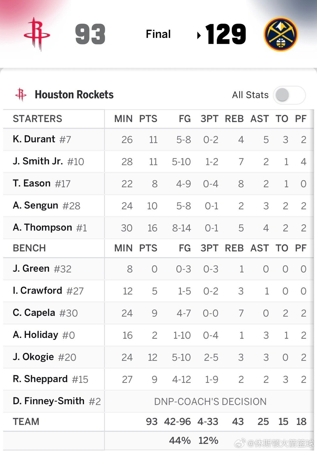
Task: Click the Rockets score of 93
Action: [x=90, y=34]
